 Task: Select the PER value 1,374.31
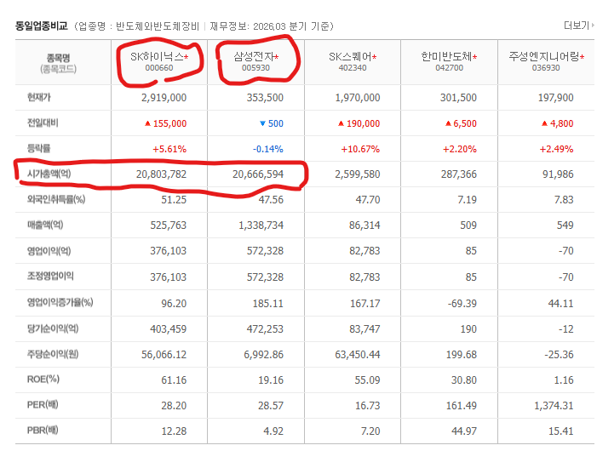tap(554, 406)
